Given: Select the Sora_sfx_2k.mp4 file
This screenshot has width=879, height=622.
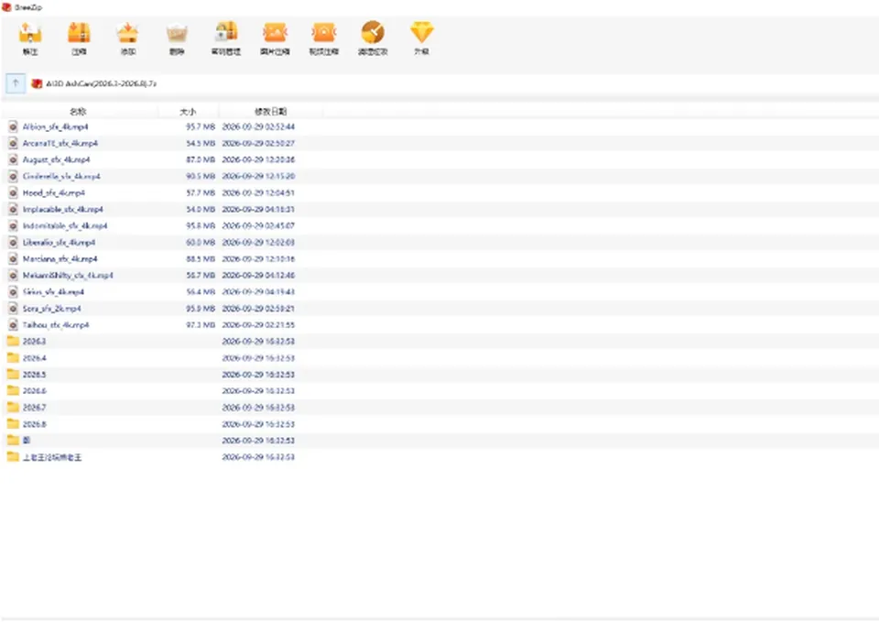Looking at the screenshot, I should (51, 309).
